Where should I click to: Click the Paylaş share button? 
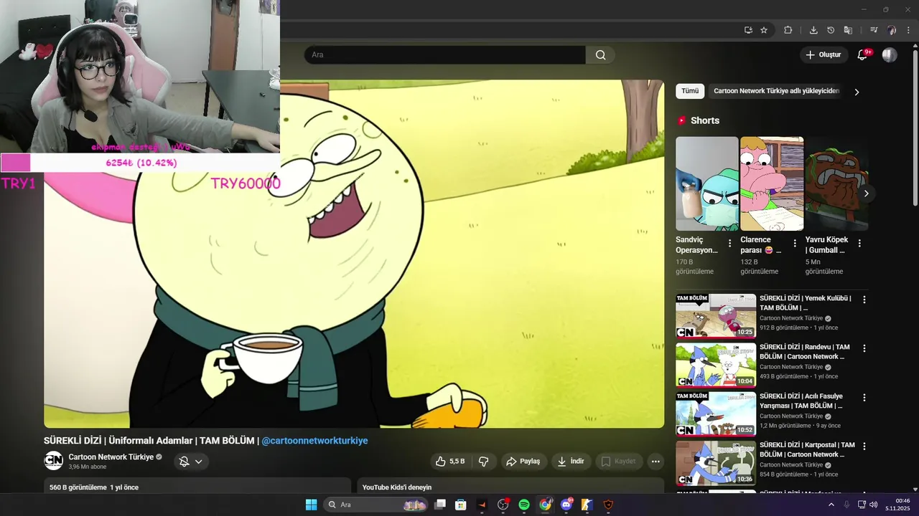point(523,462)
